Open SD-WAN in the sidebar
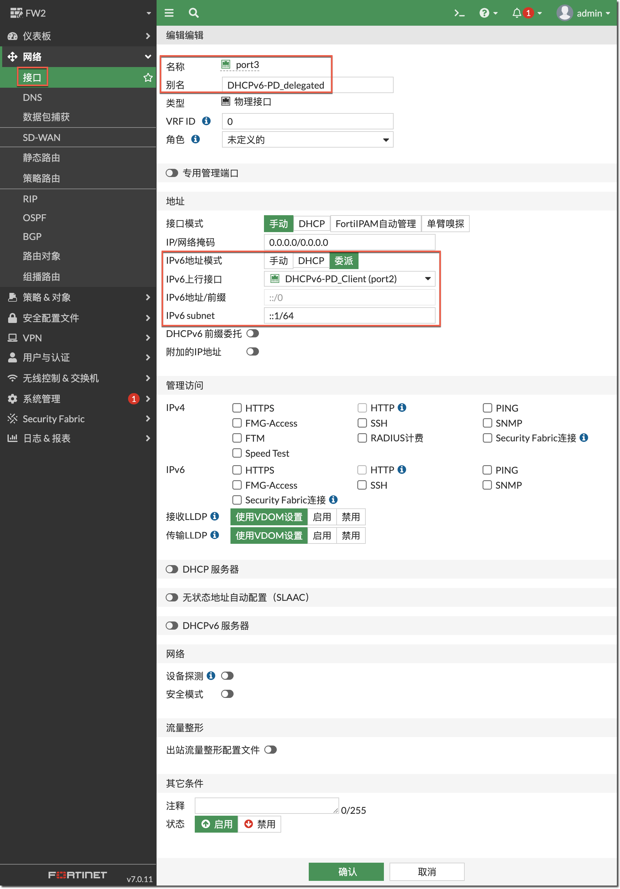 [41, 138]
